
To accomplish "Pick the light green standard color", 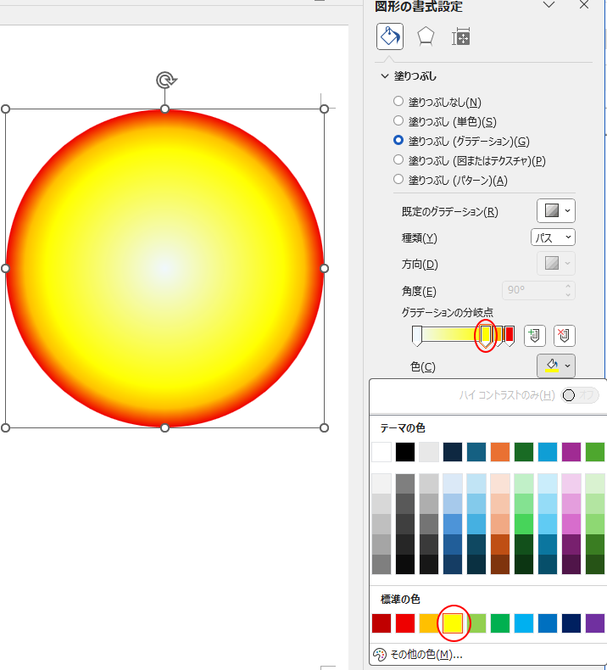I will click(477, 623).
